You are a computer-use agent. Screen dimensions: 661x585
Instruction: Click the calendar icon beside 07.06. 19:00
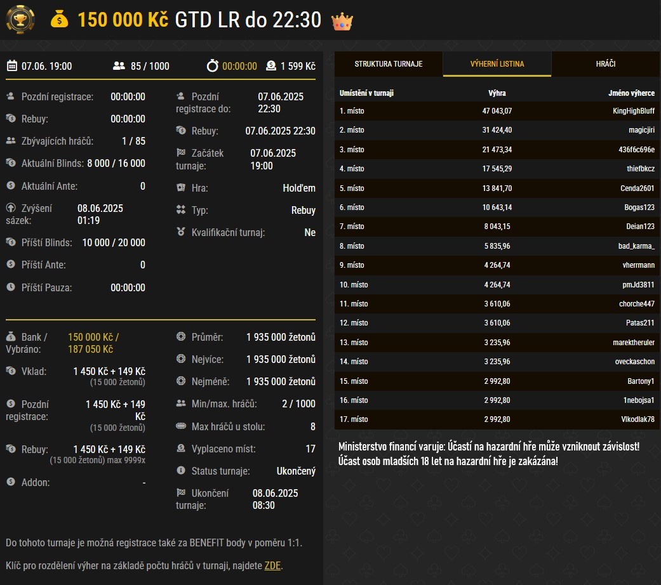point(12,66)
